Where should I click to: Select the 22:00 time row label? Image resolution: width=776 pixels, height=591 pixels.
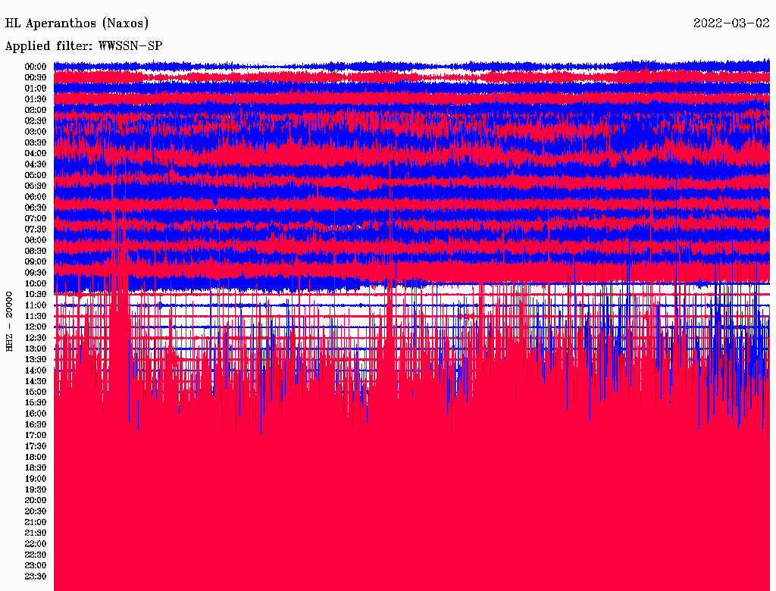(x=36, y=543)
